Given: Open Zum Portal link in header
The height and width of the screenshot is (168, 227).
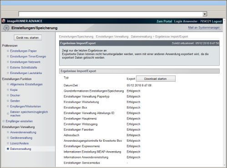Looking at the screenshot, I should point(164,21).
